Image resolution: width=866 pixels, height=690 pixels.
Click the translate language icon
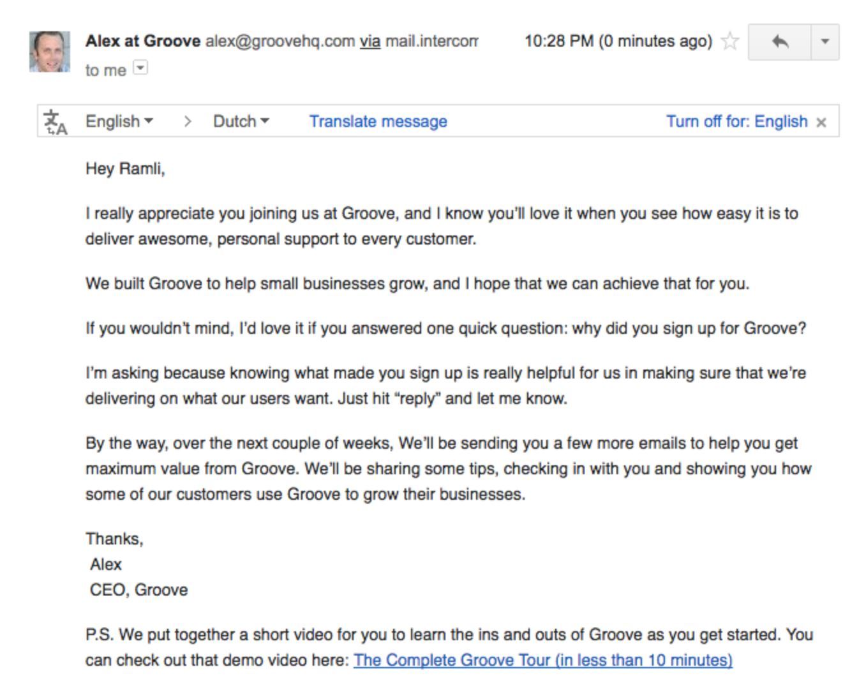click(56, 122)
